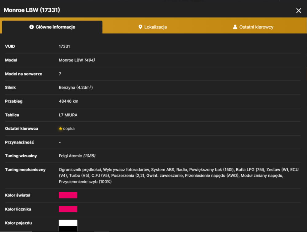Close the Monroe LBW vehicle dialog

click(298, 10)
